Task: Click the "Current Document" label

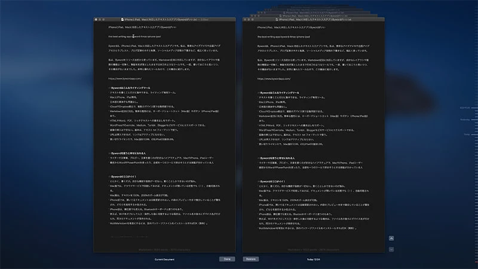Action: pyautogui.click(x=164, y=259)
